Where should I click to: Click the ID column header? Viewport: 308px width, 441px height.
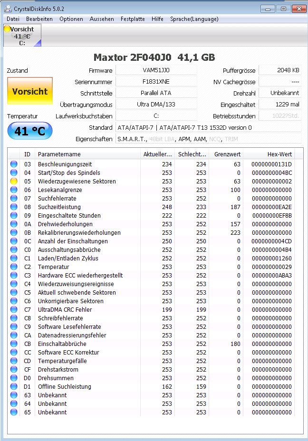tap(27, 154)
